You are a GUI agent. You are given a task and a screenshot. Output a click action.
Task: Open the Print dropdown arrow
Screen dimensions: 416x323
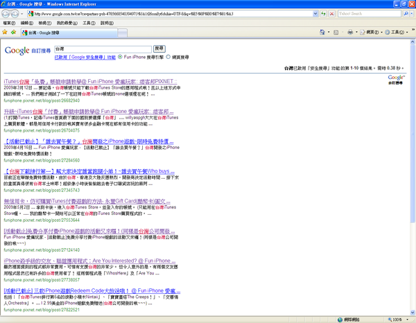(x=356, y=32)
